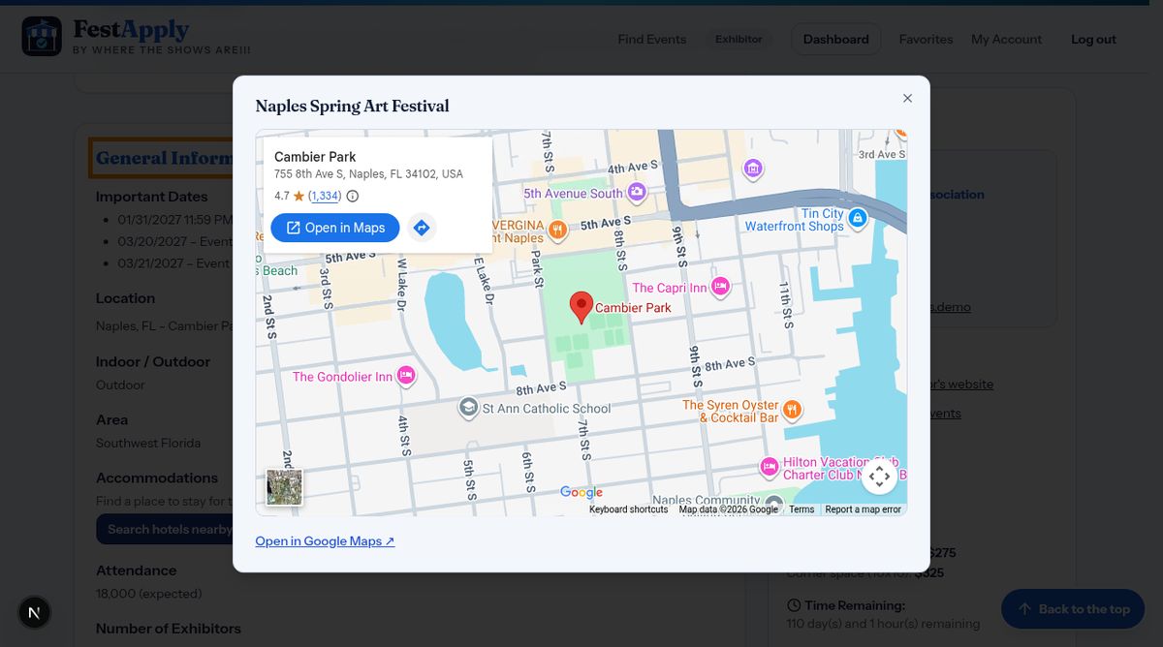Click the Back to the top button
Screen dimensions: 1163x647
[x=1073, y=609]
